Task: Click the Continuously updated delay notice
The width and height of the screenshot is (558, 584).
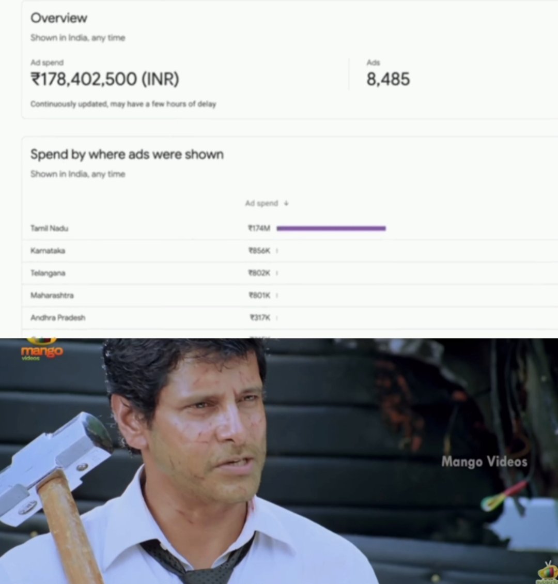Action: (x=123, y=104)
